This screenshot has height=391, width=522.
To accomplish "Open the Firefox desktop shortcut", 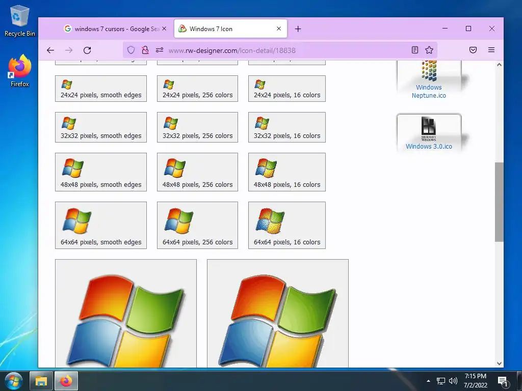I will click(x=19, y=71).
